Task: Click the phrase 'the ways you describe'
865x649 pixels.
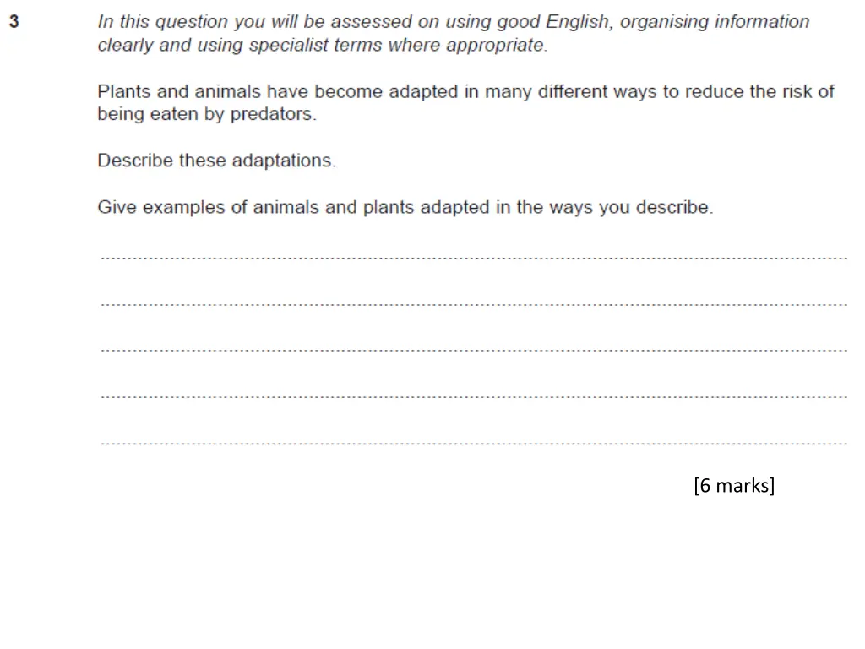Action: click(615, 208)
